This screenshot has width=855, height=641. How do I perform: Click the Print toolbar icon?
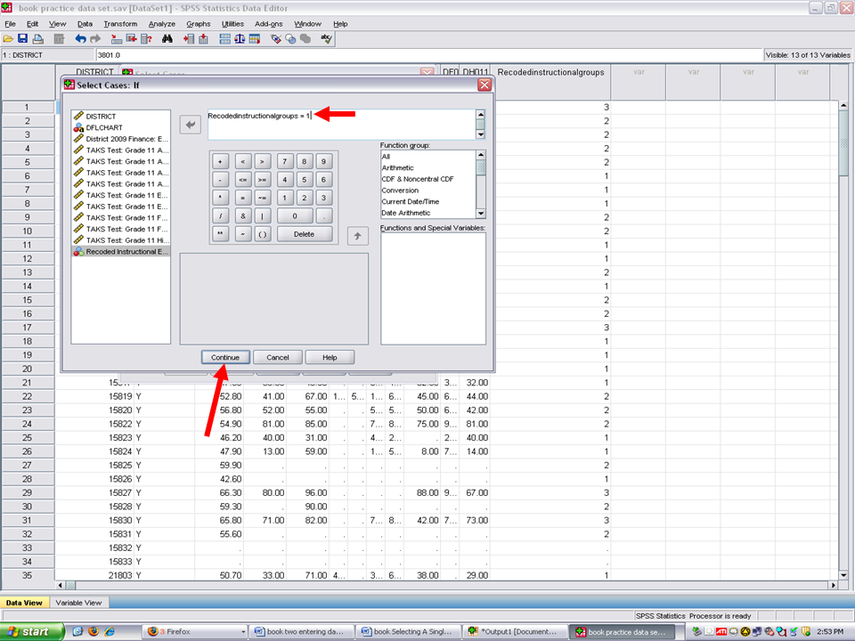[x=37, y=39]
